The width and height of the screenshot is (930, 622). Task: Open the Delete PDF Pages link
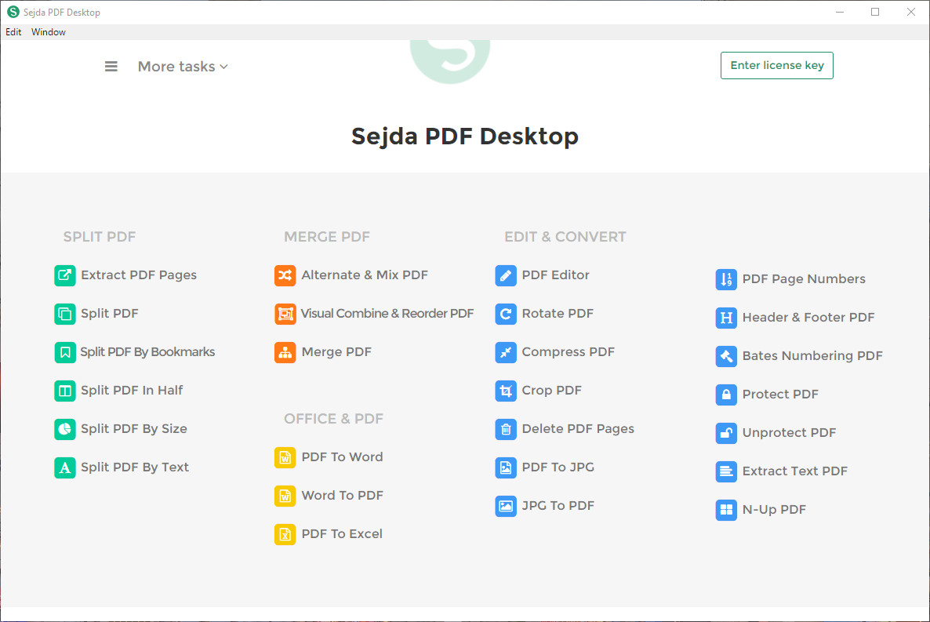578,428
